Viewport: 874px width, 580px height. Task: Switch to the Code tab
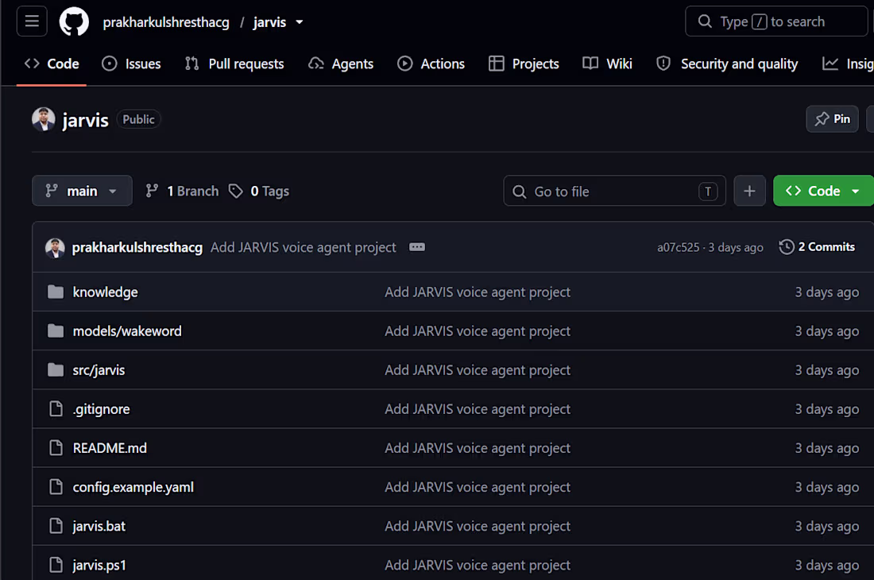point(52,64)
